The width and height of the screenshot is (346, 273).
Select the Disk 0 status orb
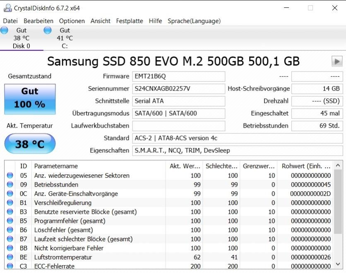[x=4, y=30]
